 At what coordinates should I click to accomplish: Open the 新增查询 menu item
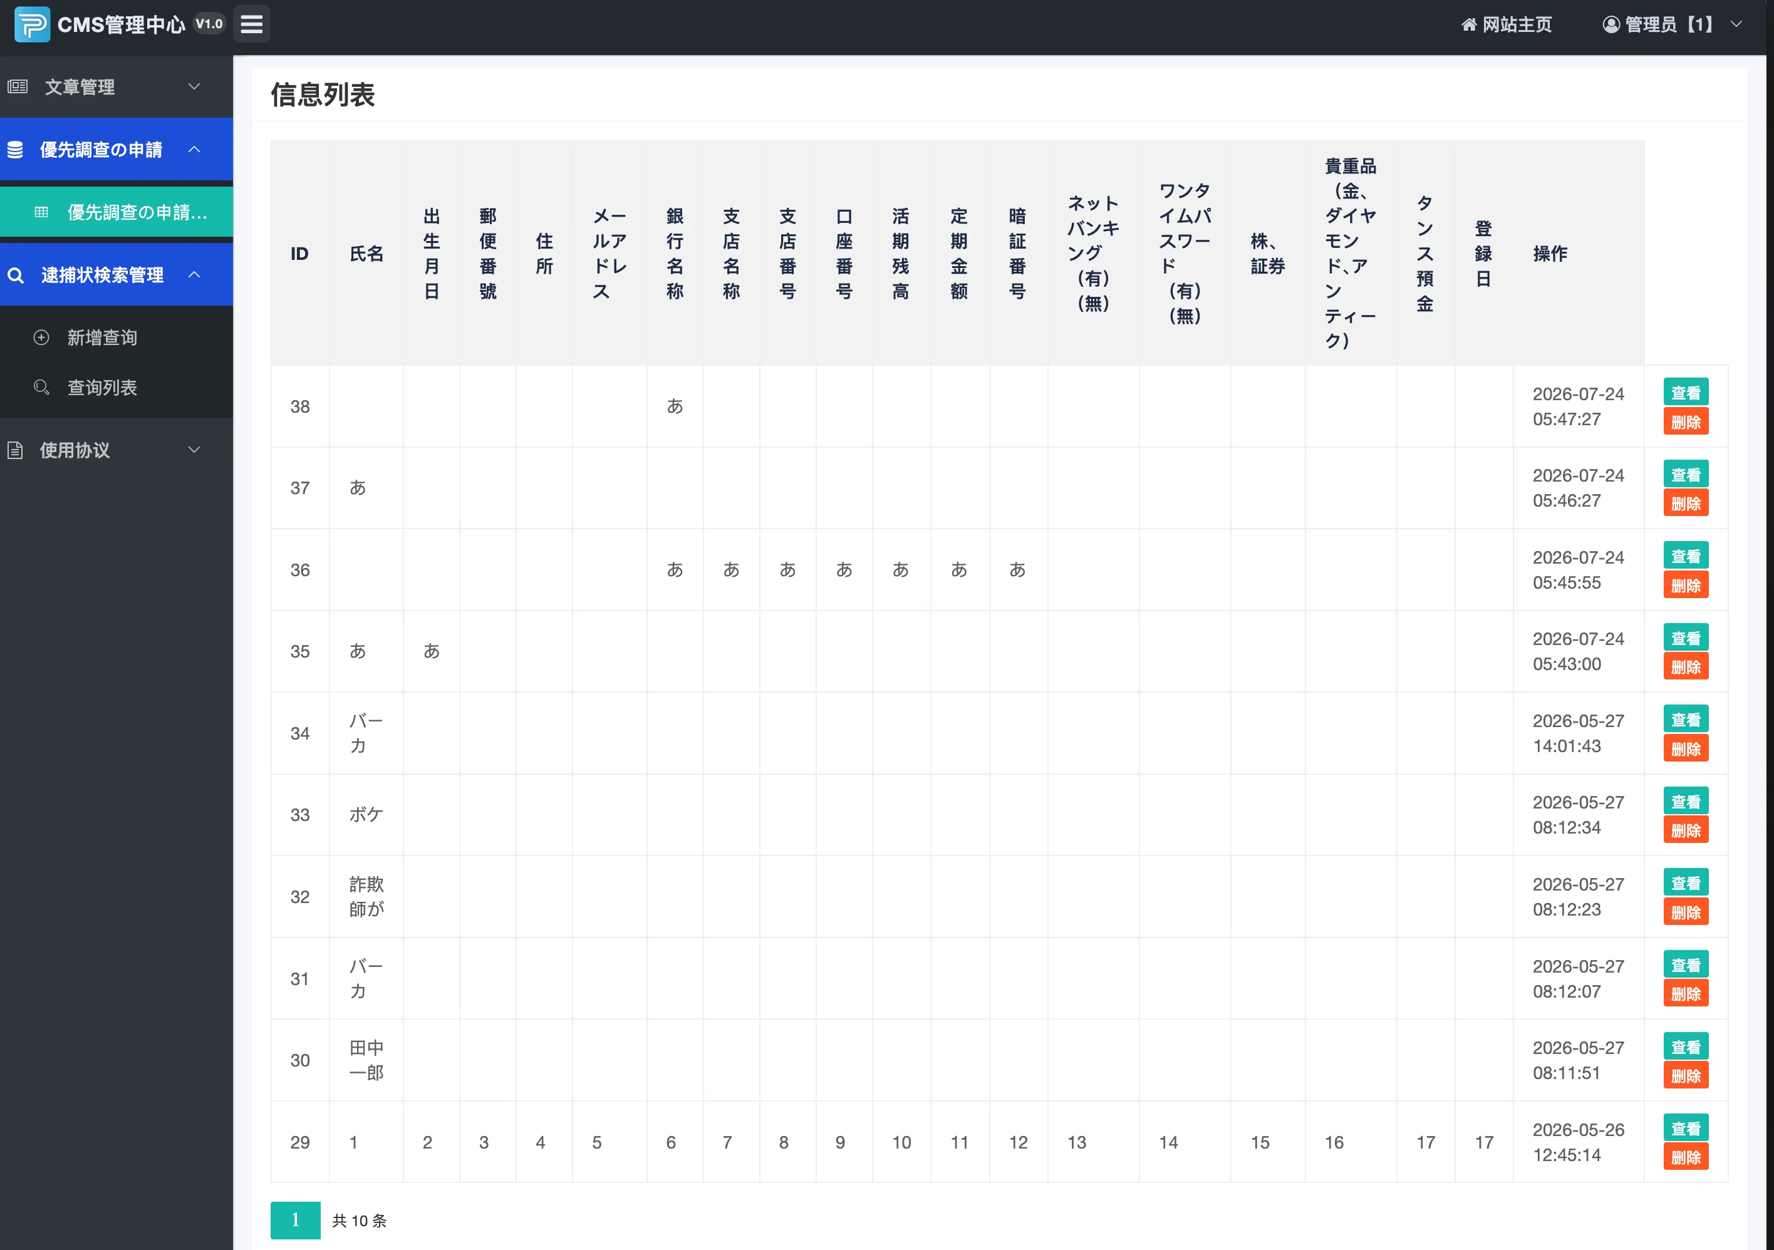point(117,337)
